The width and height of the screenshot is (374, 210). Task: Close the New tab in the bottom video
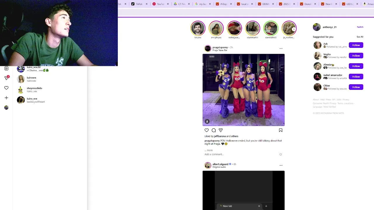click(259, 206)
